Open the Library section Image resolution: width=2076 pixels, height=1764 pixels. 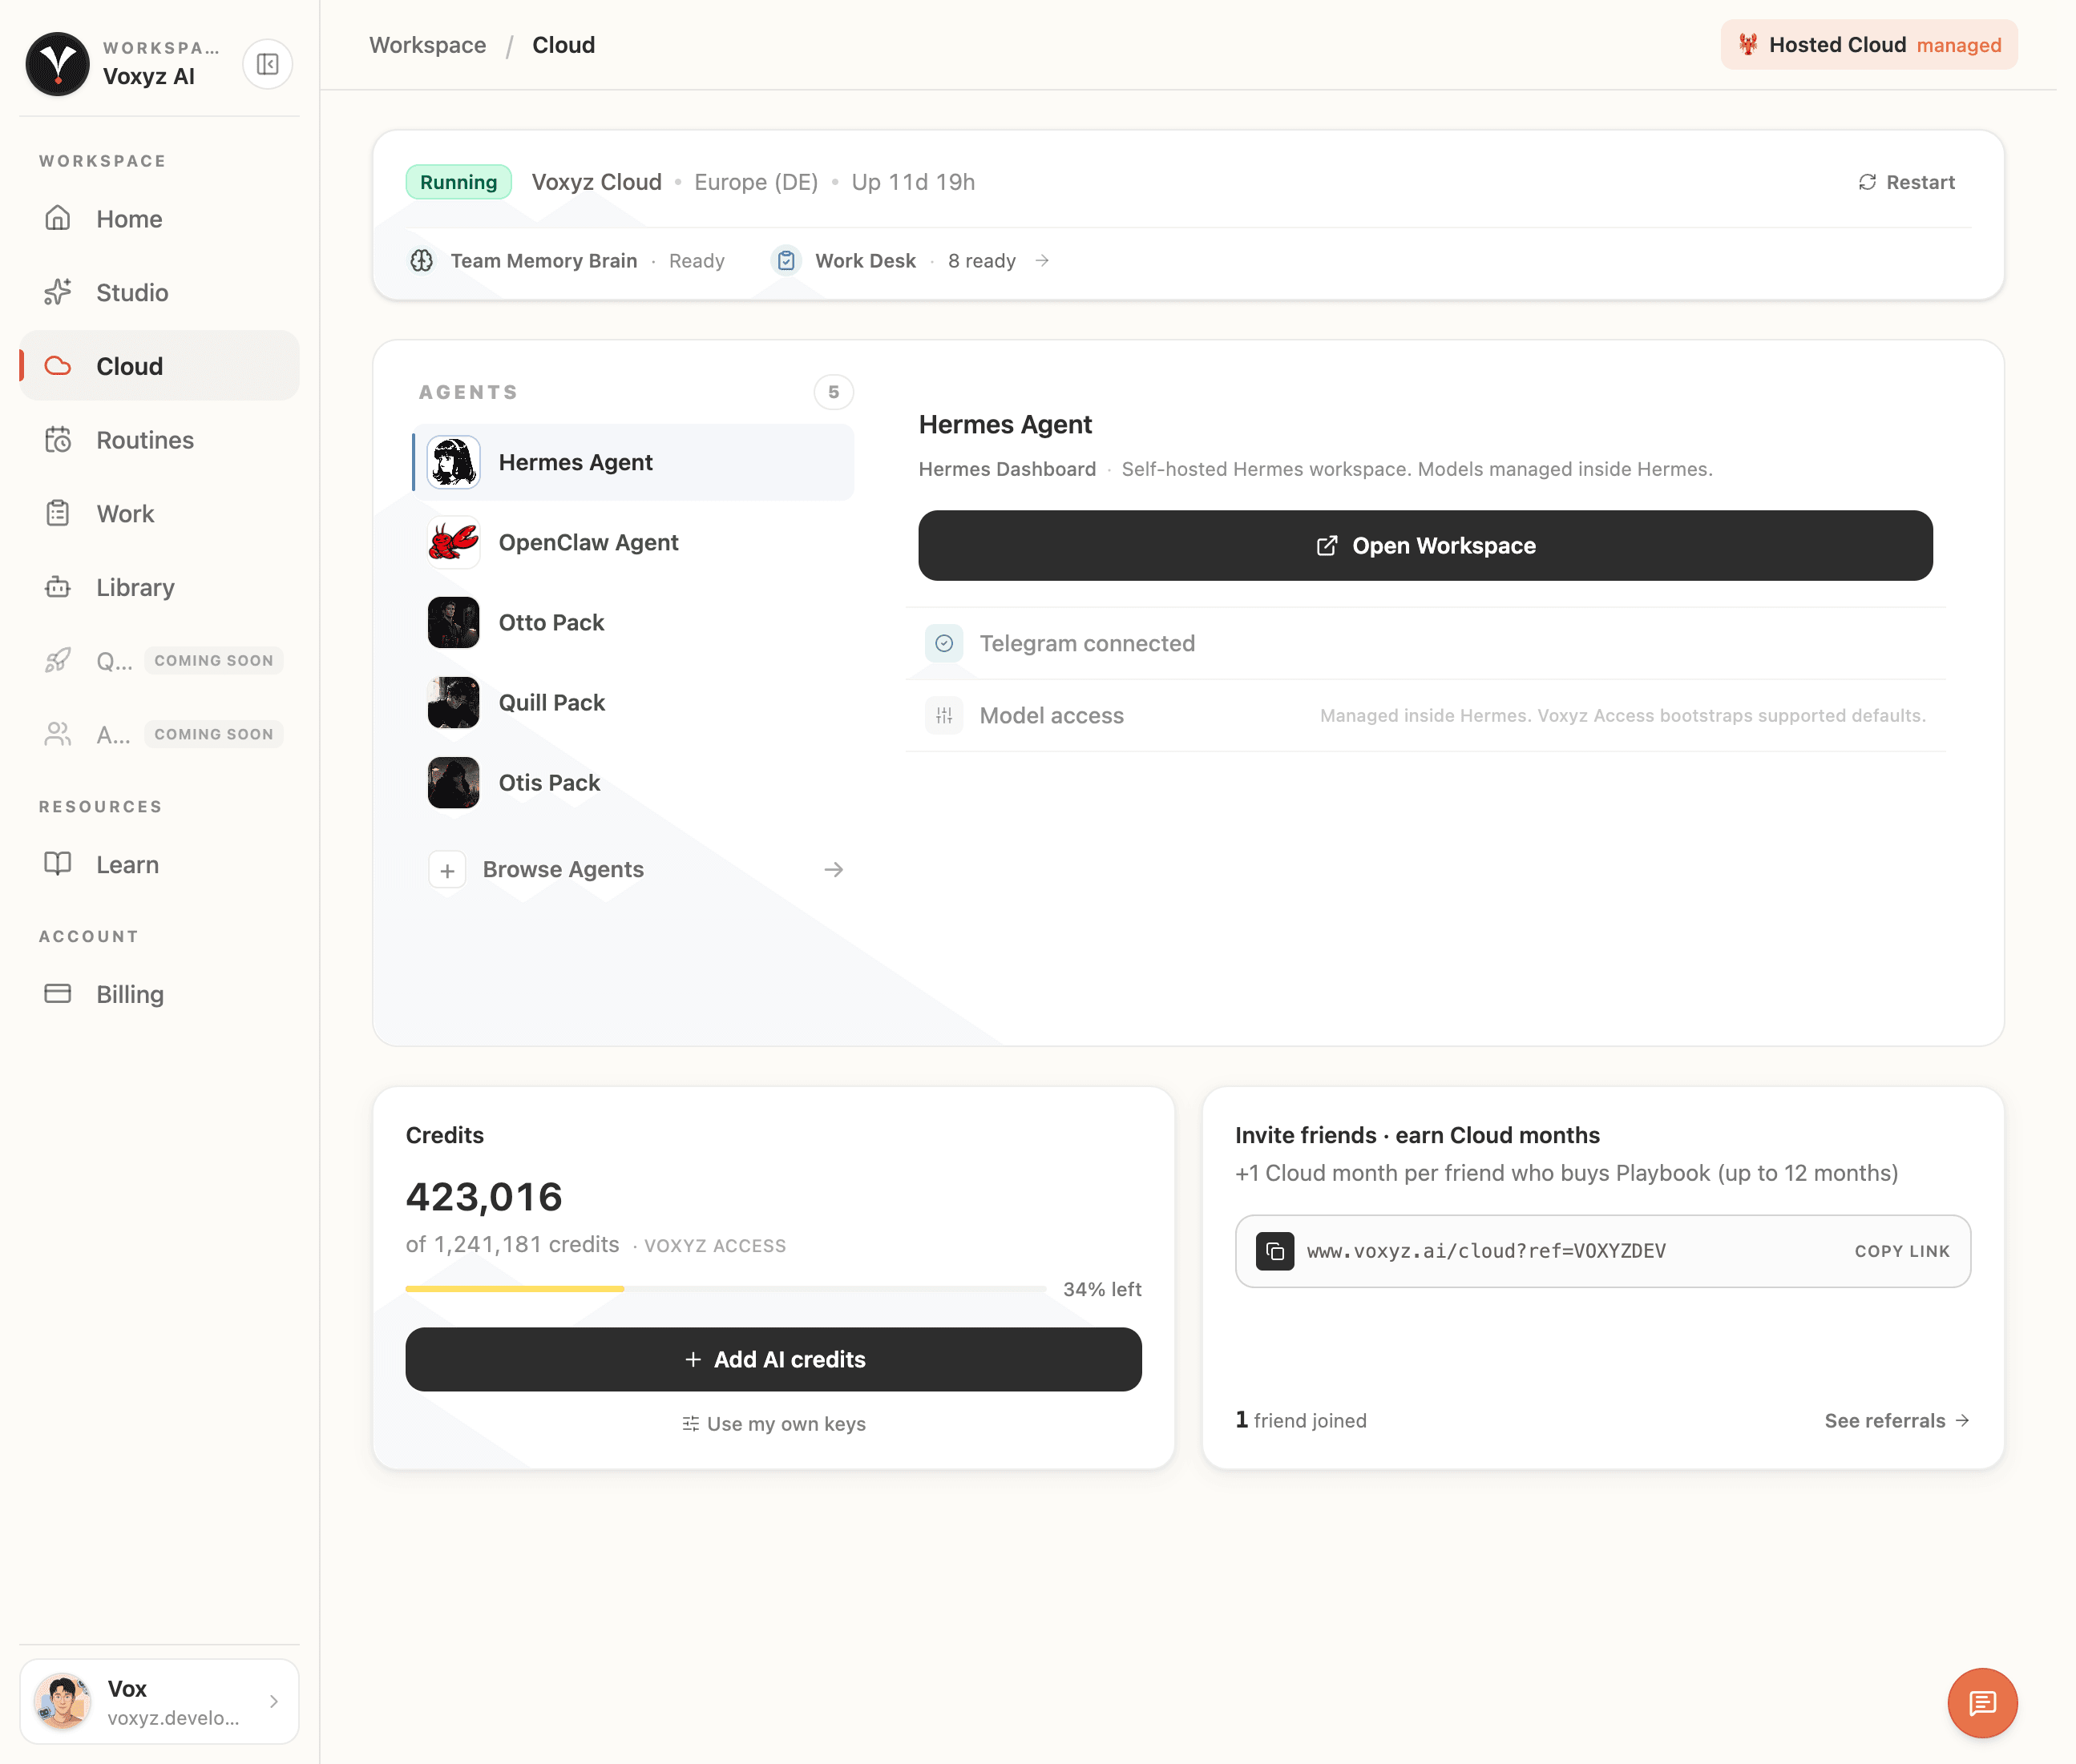[159, 587]
